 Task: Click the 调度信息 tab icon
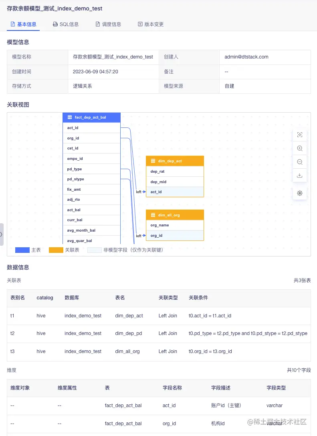pos(98,24)
